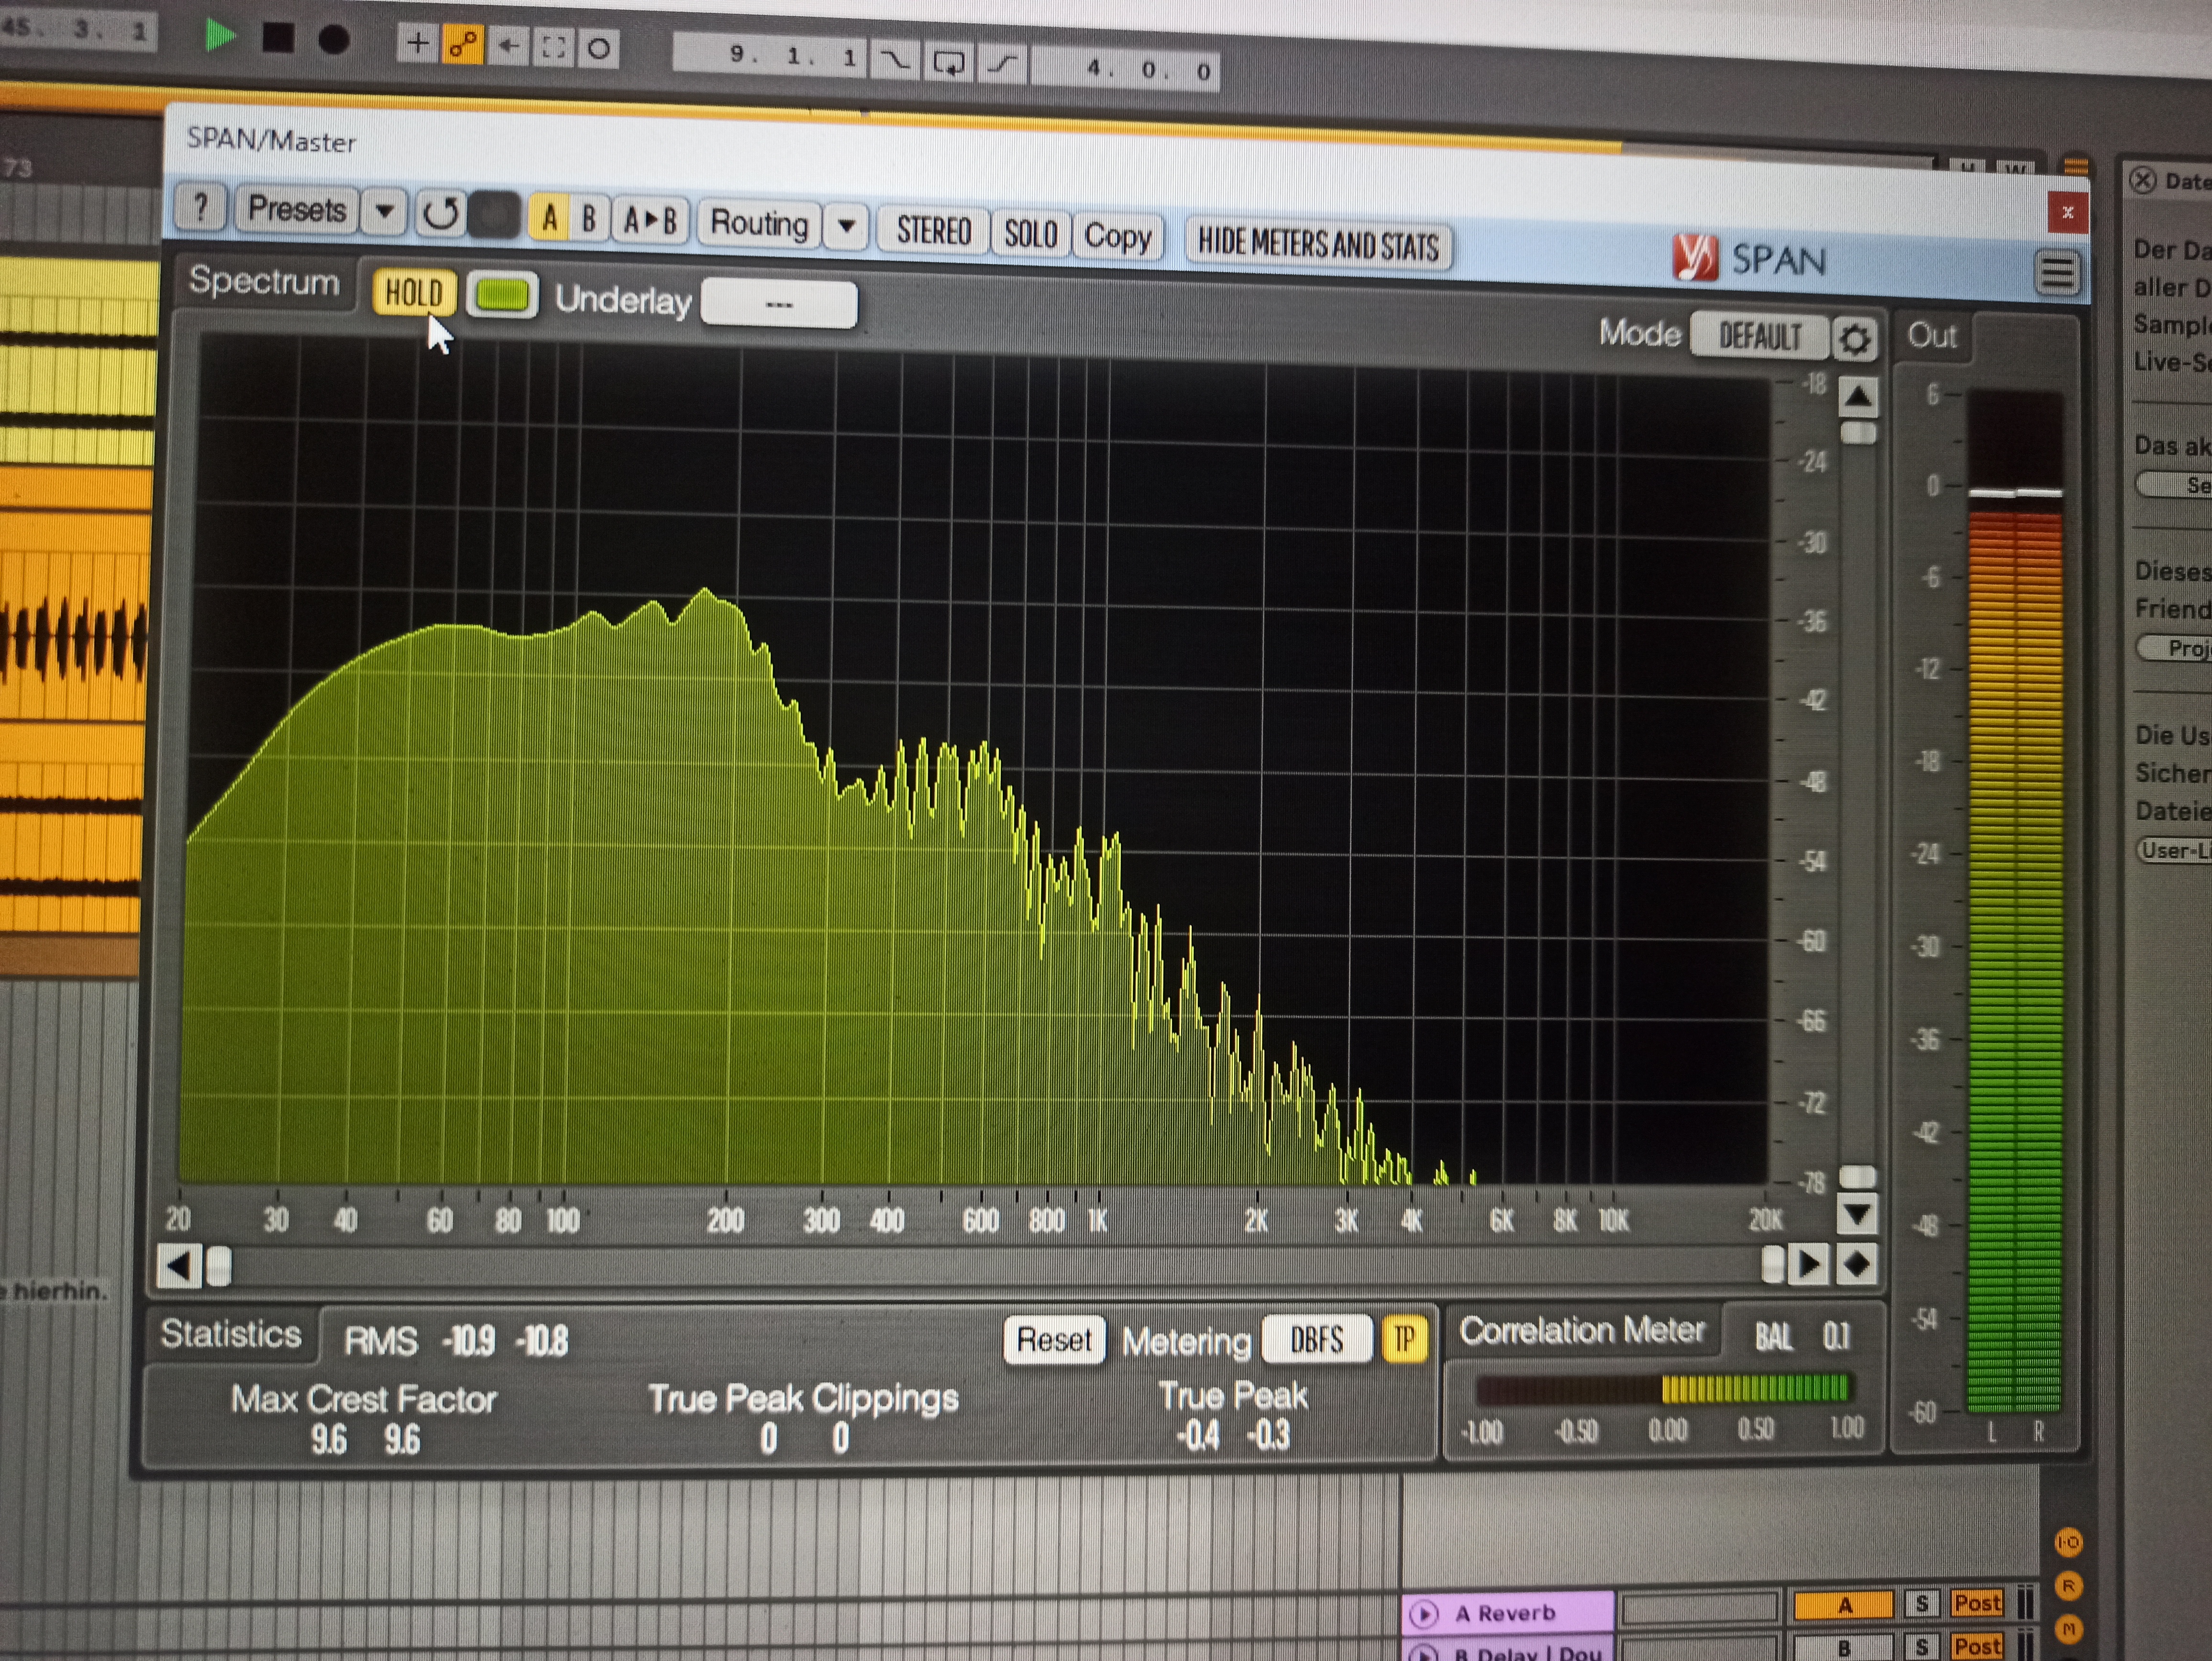Click the Spectrum tab label
Image resolution: width=2212 pixels, height=1661 pixels.
(x=264, y=281)
